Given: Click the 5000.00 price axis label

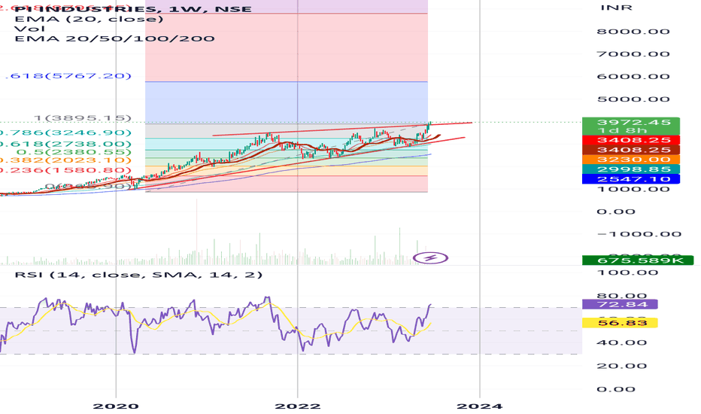Looking at the screenshot, I should click(x=633, y=99).
